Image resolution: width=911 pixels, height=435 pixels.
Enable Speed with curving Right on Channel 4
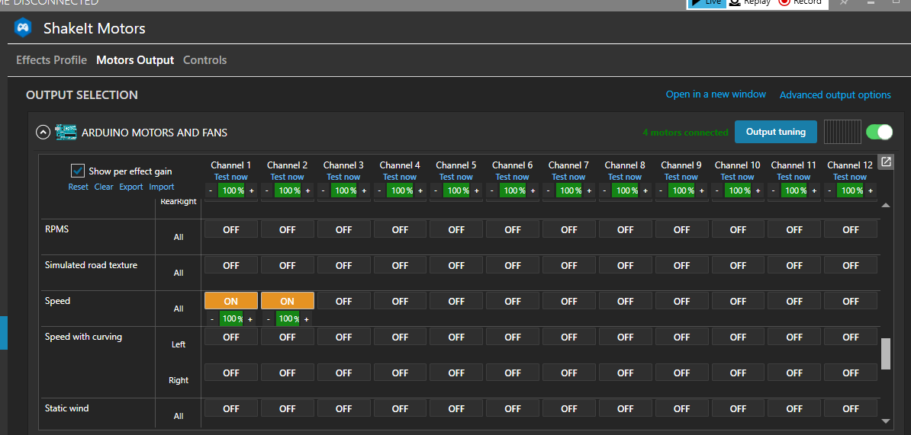(x=401, y=373)
